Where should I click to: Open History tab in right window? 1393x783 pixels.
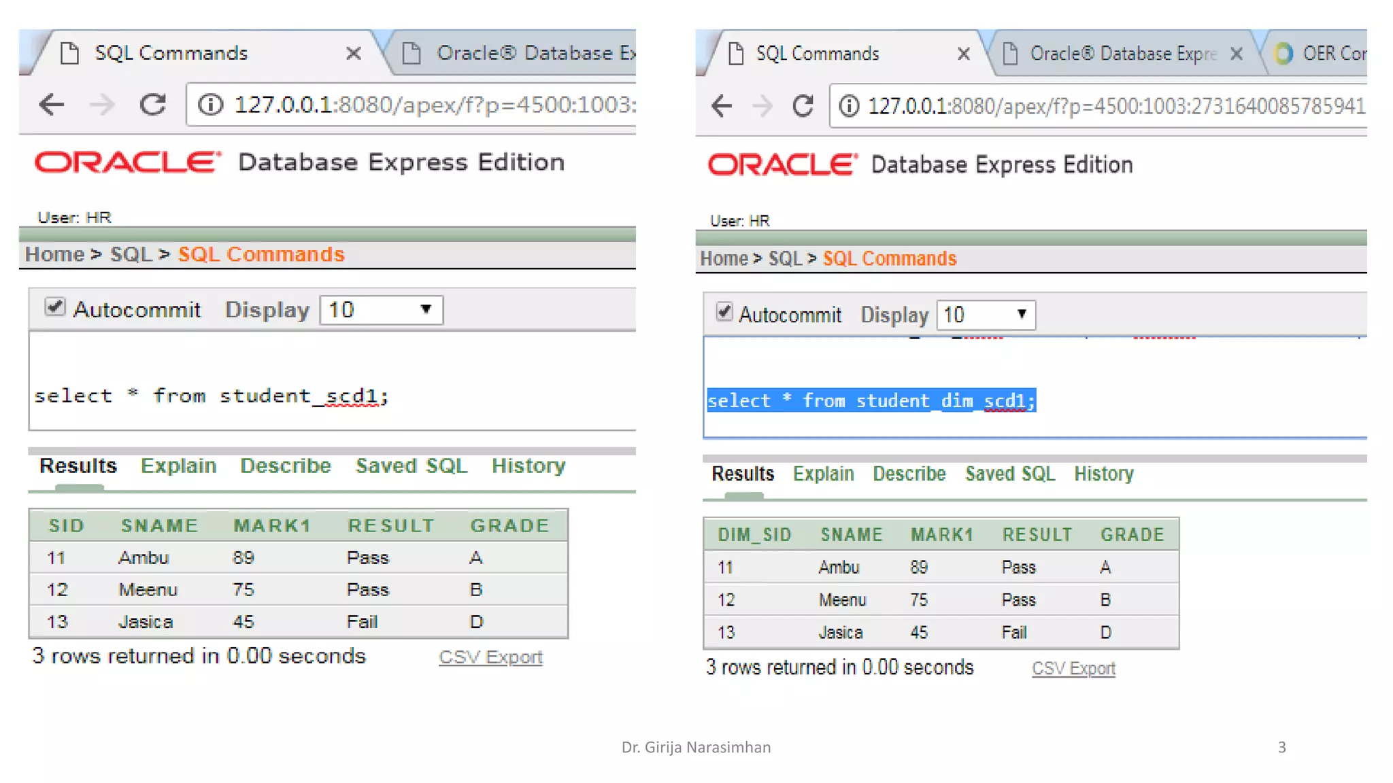pyautogui.click(x=1103, y=474)
